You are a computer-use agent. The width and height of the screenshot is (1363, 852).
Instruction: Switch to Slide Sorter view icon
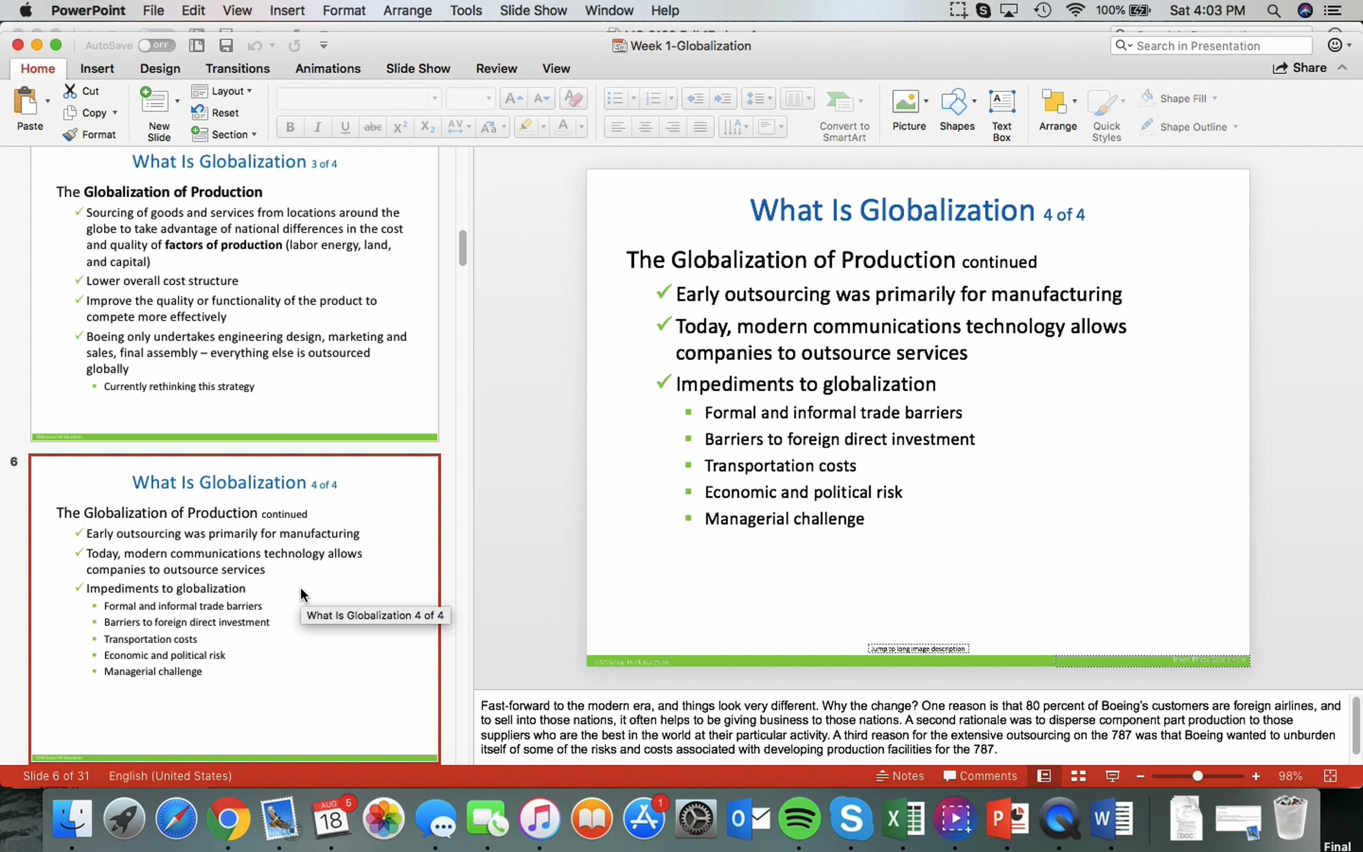coord(1078,776)
